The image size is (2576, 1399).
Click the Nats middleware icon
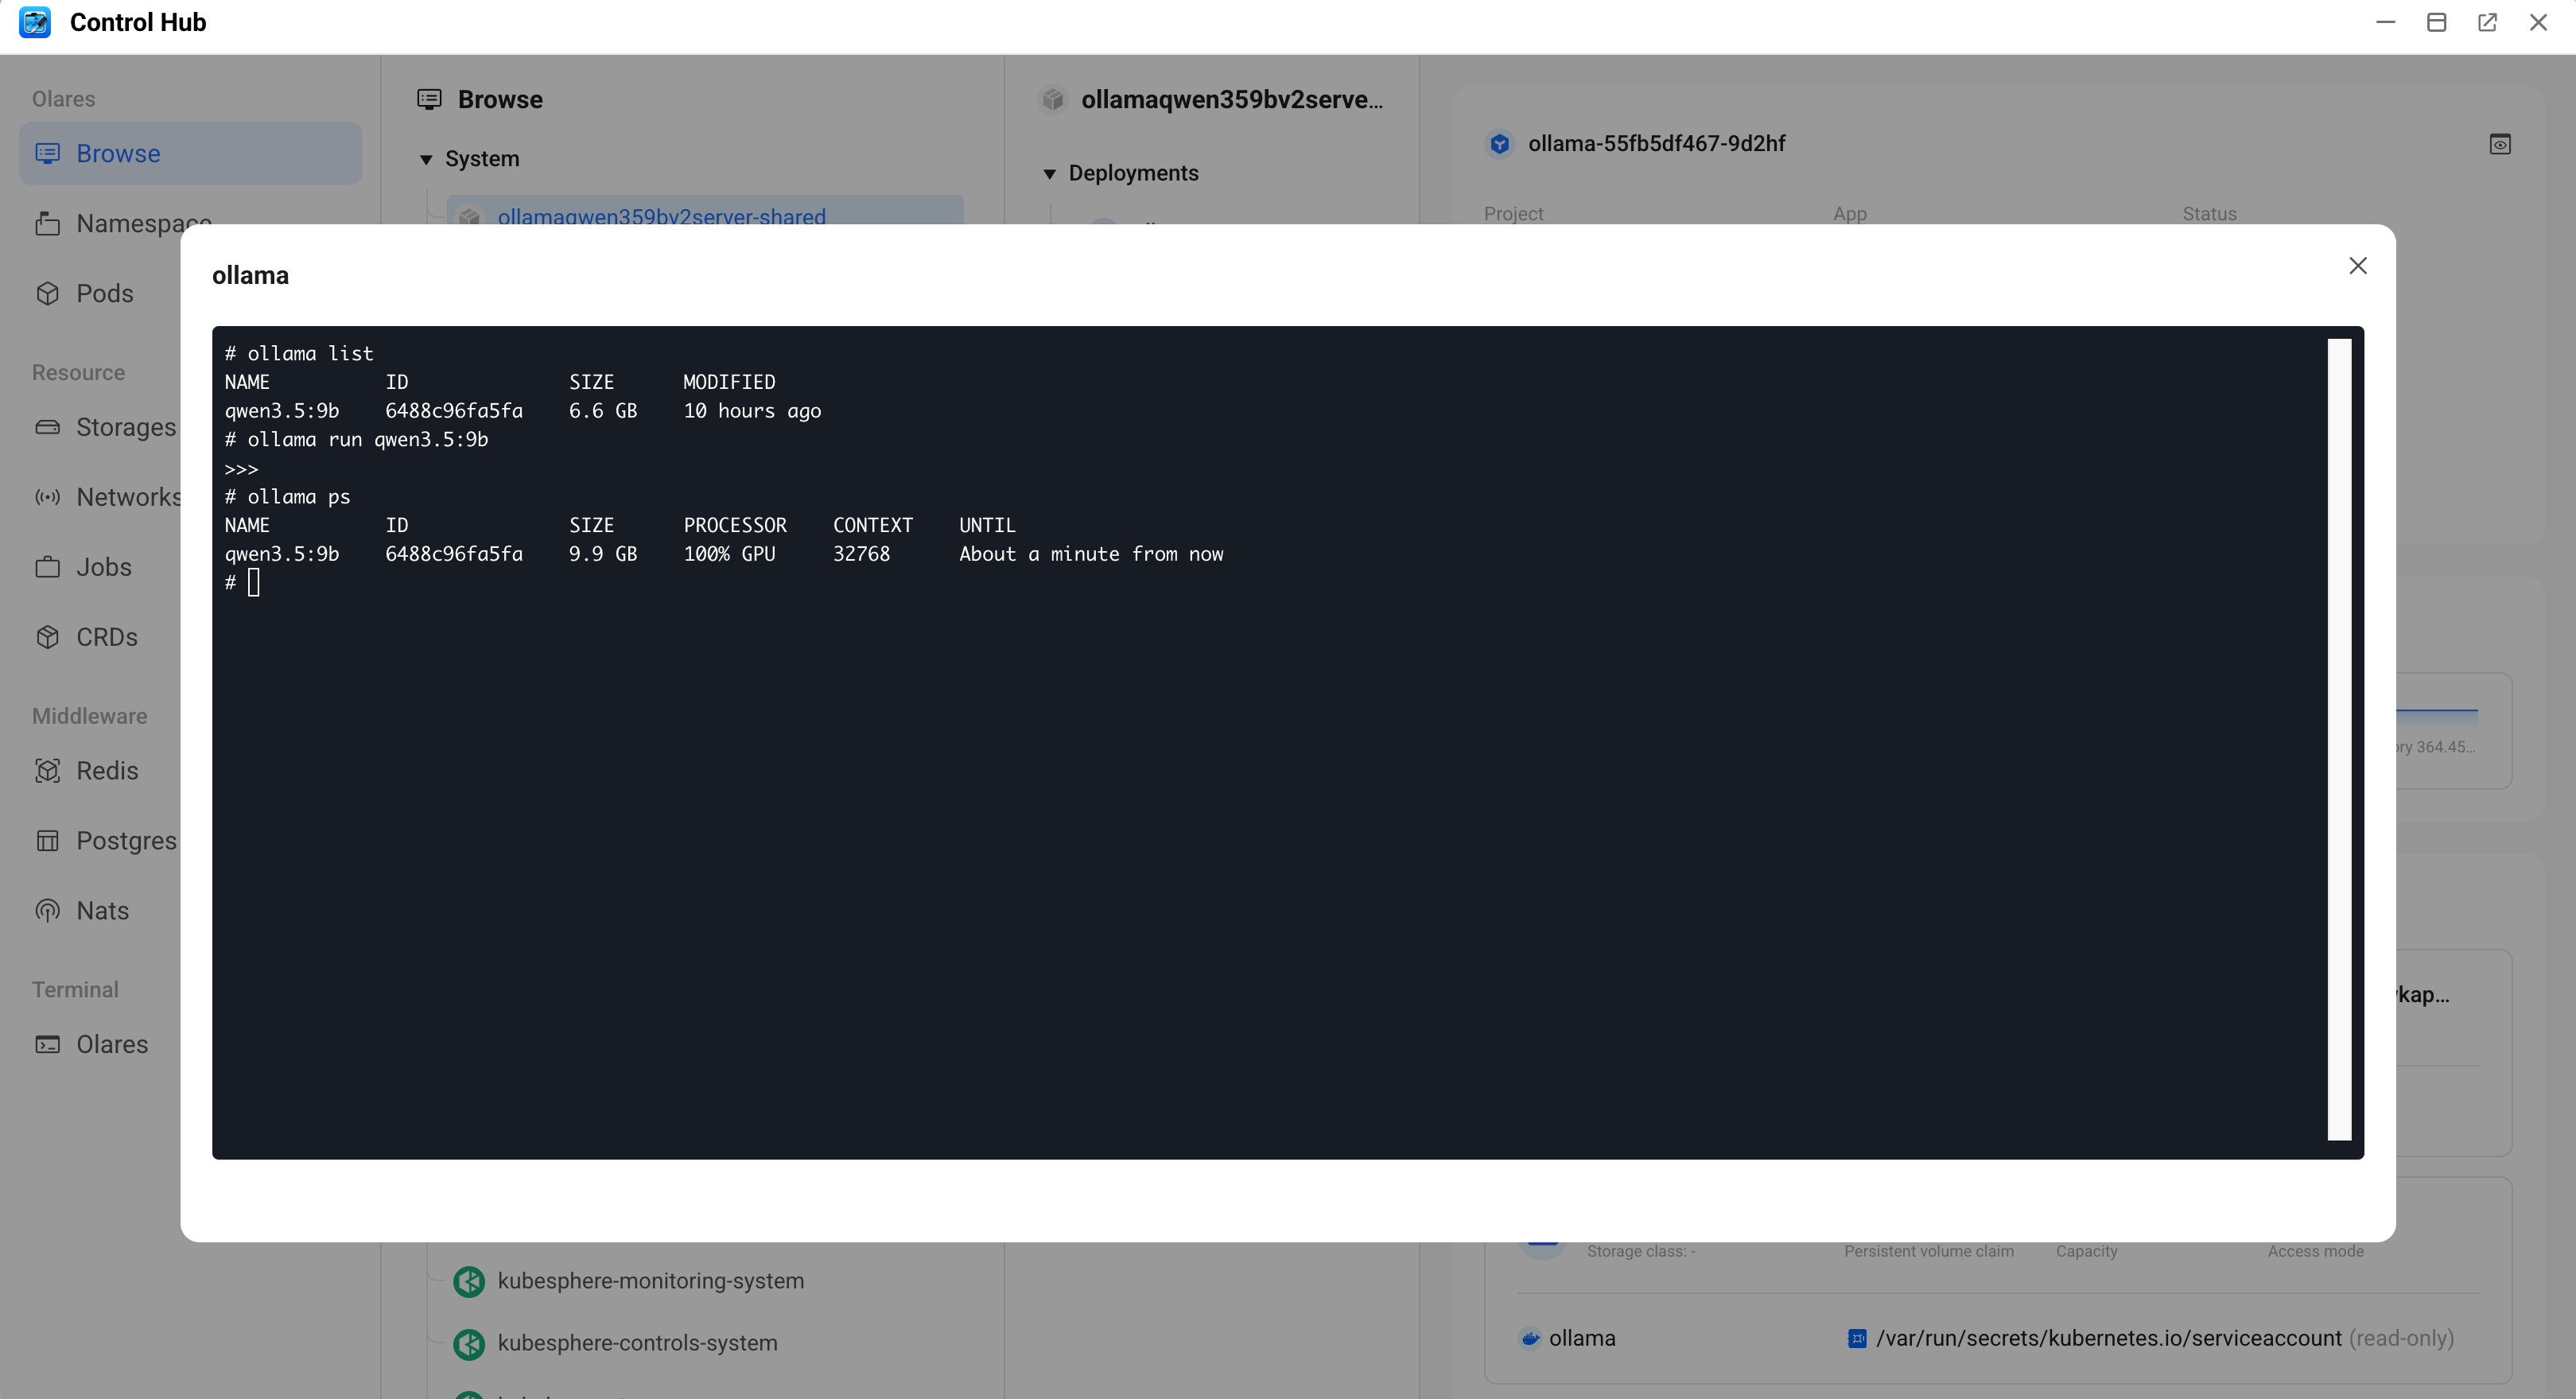tap(47, 911)
